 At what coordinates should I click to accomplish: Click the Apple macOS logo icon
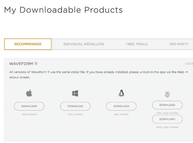(x=29, y=93)
